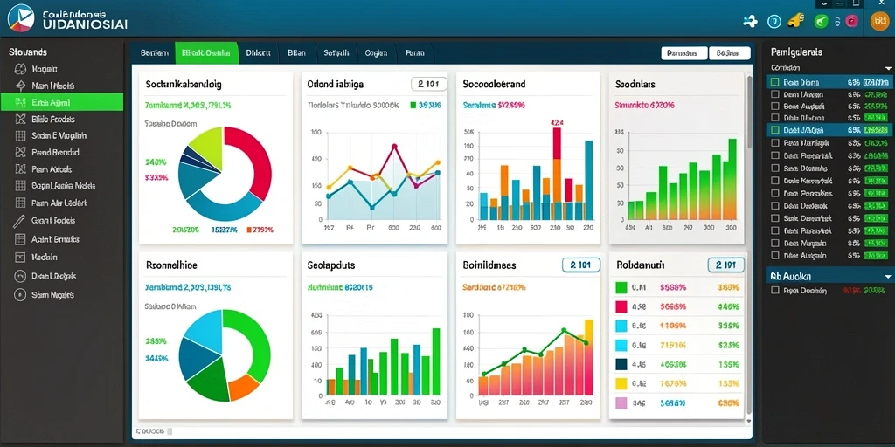Click the pink record circle icon
This screenshot has height=447, width=895.
(851, 22)
